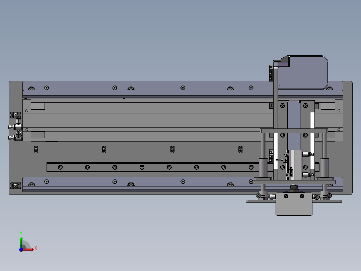
Task: Select the rounded motor housing above the carriage
Action: (x=302, y=72)
